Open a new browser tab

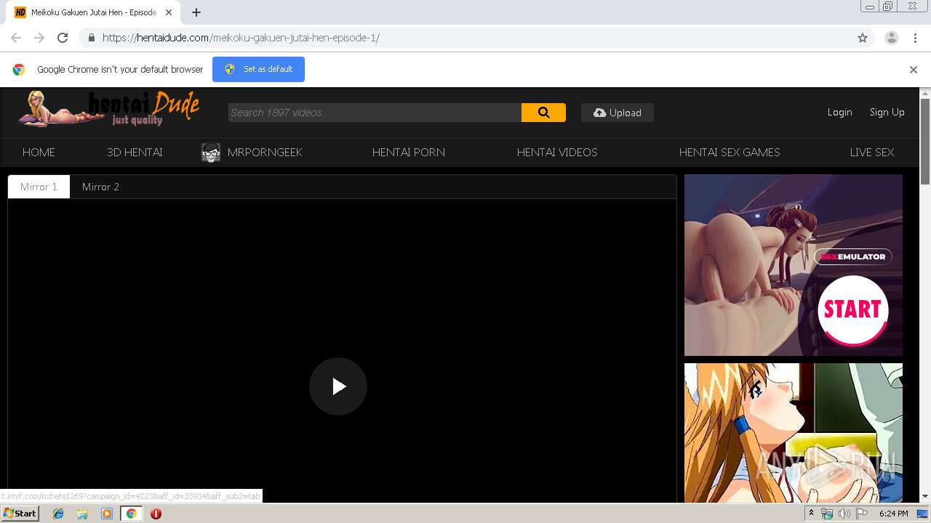pos(196,12)
